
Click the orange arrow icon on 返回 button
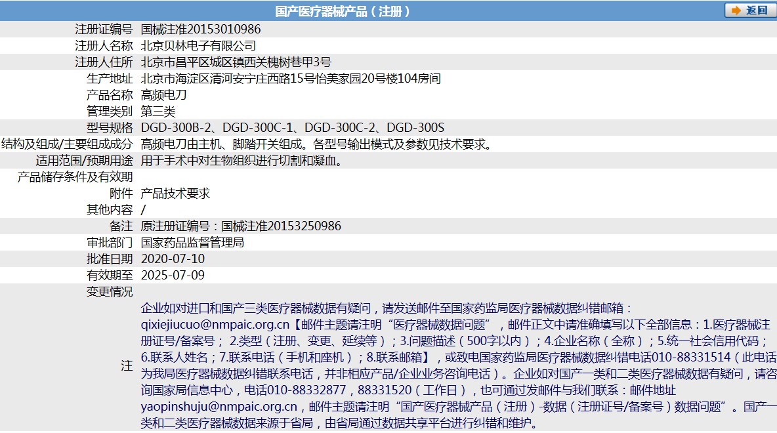[x=736, y=10]
